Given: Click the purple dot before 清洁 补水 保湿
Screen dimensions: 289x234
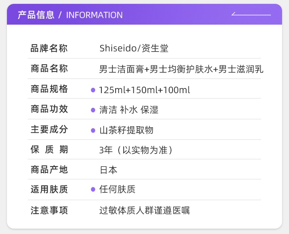Looking at the screenshot, I should [x=93, y=110].
